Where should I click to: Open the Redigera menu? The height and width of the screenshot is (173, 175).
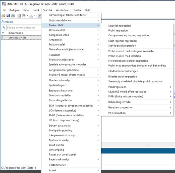14,10
